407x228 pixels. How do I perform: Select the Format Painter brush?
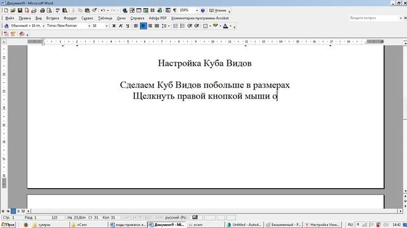point(94,11)
